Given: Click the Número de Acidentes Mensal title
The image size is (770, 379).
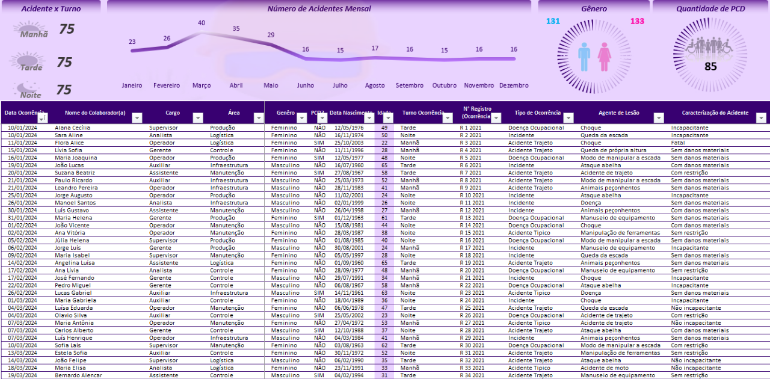Looking at the screenshot, I should tap(319, 8).
